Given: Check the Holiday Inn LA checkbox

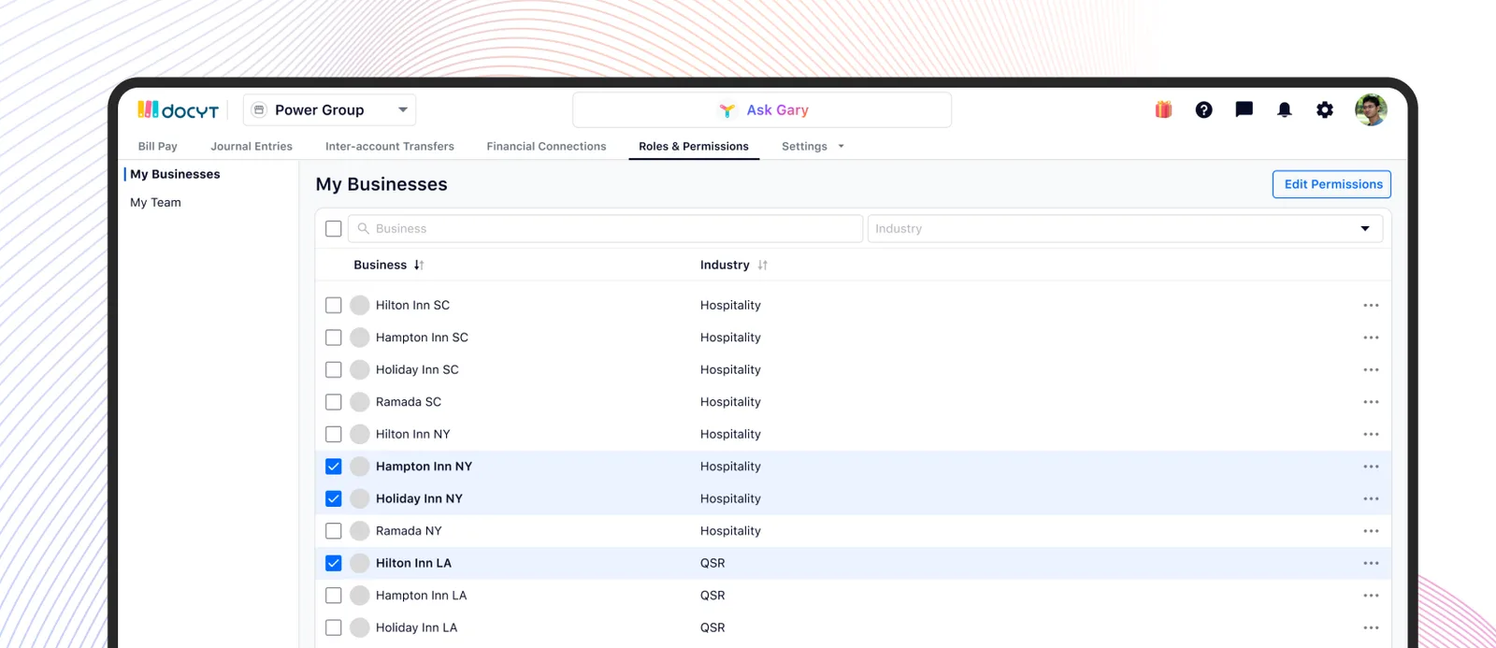Looking at the screenshot, I should 334,627.
